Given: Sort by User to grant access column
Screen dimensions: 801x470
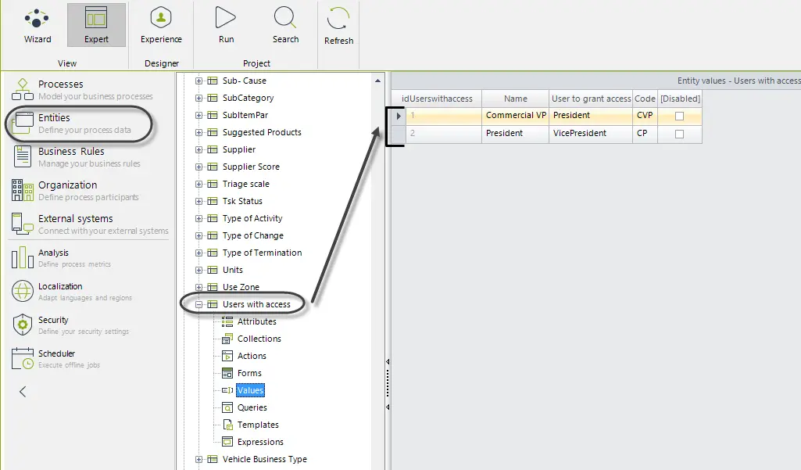Looking at the screenshot, I should click(x=591, y=99).
